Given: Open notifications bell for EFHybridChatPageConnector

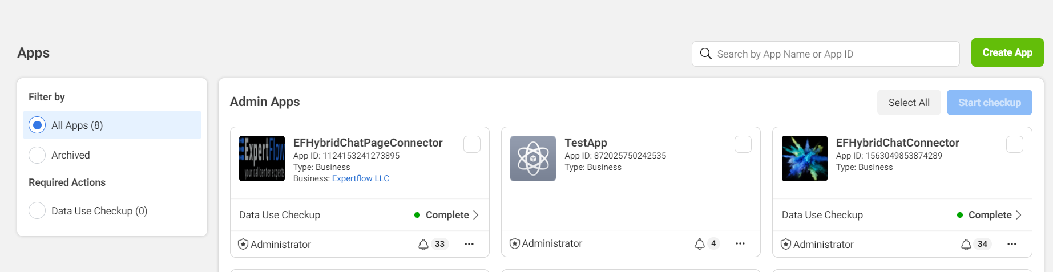Looking at the screenshot, I should pyautogui.click(x=423, y=245).
